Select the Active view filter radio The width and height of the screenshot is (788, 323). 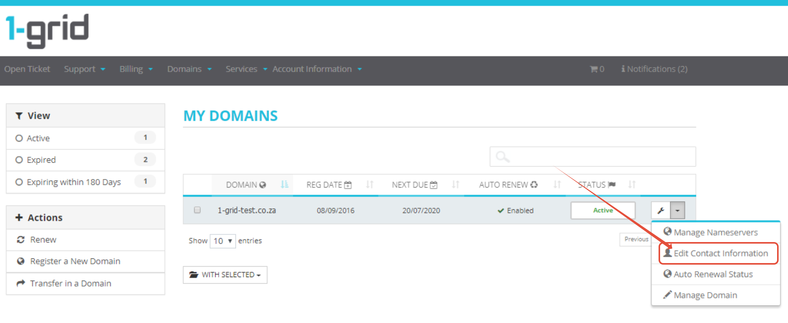[19, 138]
